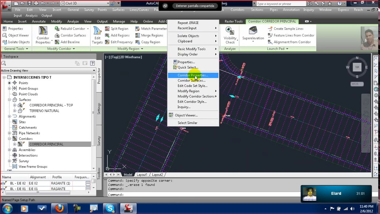The image size is (380, 214).
Task: Select the Copy Region tool
Action: pos(148,42)
